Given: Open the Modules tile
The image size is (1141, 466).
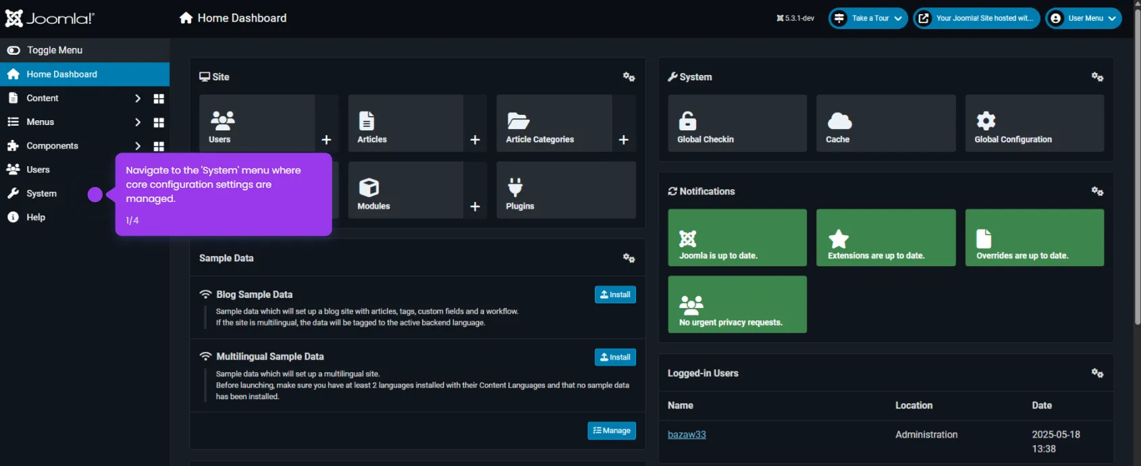Looking at the screenshot, I should pyautogui.click(x=405, y=190).
